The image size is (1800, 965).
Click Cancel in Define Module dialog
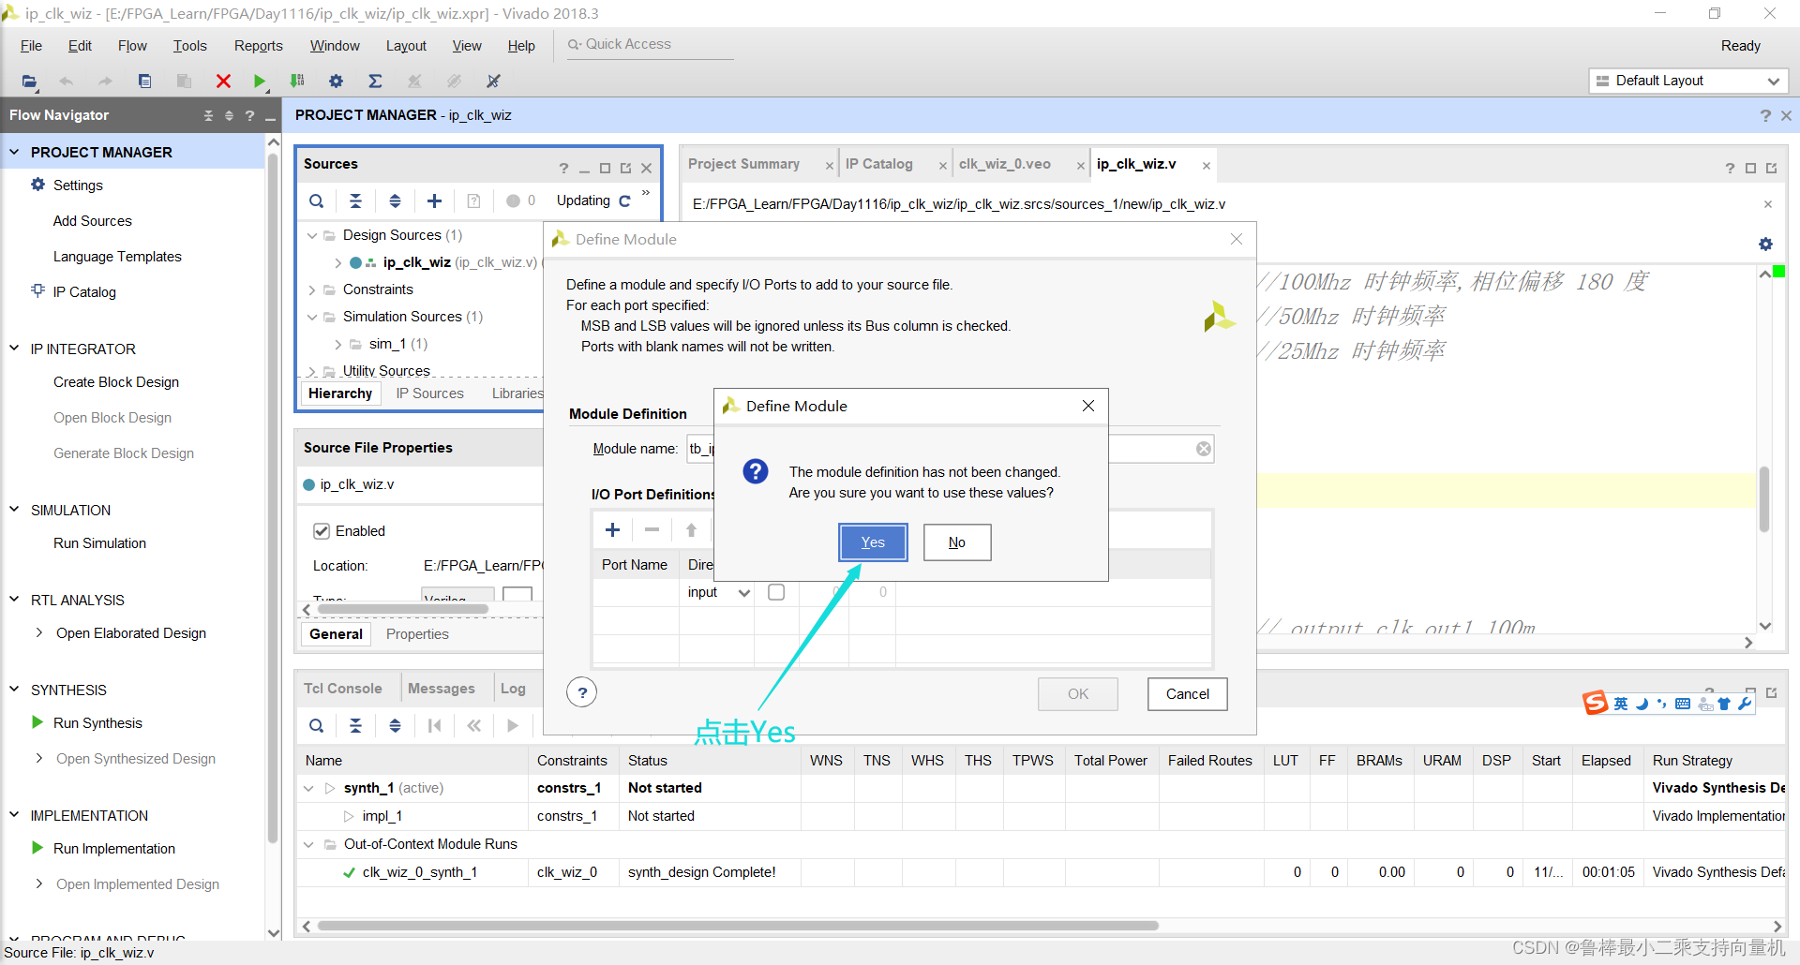pos(1187,694)
